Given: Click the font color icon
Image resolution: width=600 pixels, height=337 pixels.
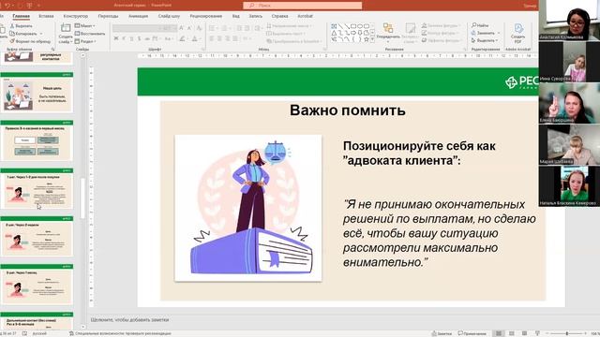Looking at the screenshot, I should [x=194, y=38].
